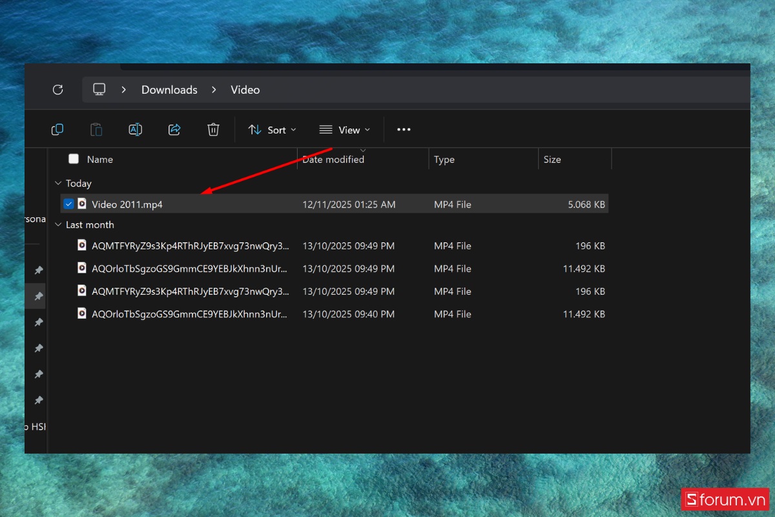775x517 pixels.
Task: Click the Rename icon in toolbar
Action: [135, 130]
